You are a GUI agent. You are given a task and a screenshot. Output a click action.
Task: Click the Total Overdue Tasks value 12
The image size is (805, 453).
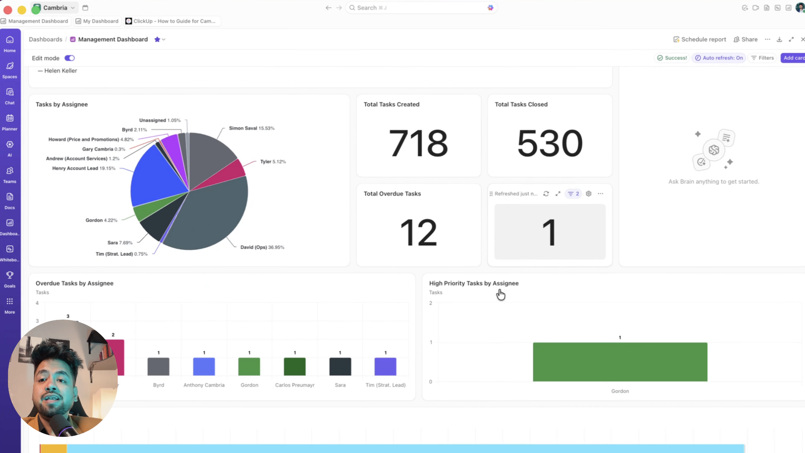tap(418, 232)
